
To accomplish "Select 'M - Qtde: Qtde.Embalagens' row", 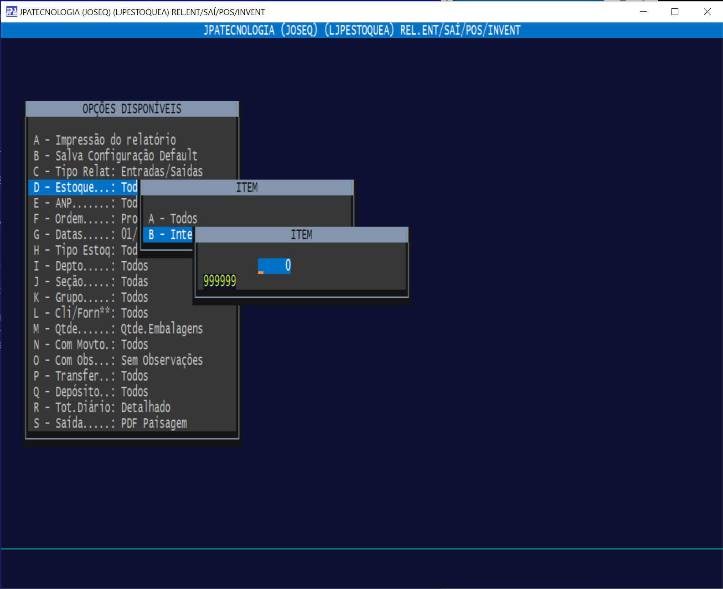I will point(118,329).
